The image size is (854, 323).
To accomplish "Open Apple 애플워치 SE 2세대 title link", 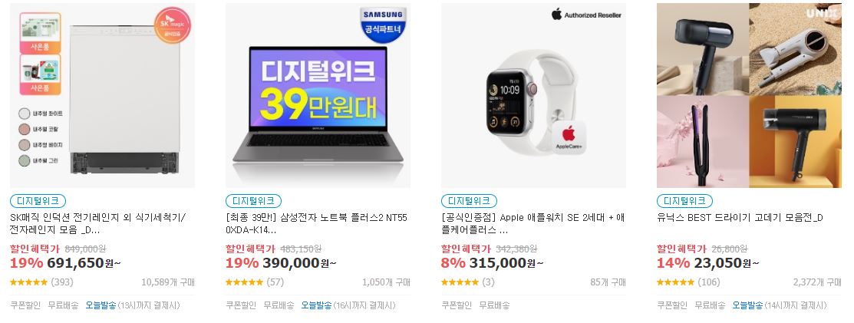I will click(x=533, y=224).
